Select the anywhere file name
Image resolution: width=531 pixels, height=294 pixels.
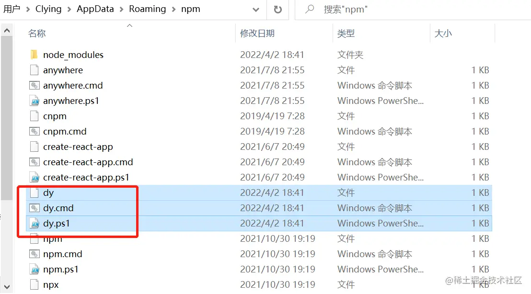(63, 70)
